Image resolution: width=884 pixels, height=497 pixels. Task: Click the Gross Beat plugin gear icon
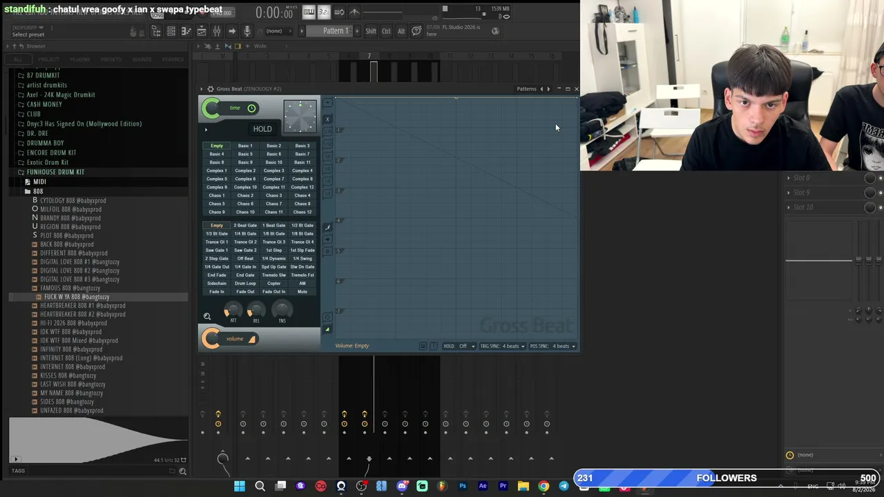click(x=211, y=89)
